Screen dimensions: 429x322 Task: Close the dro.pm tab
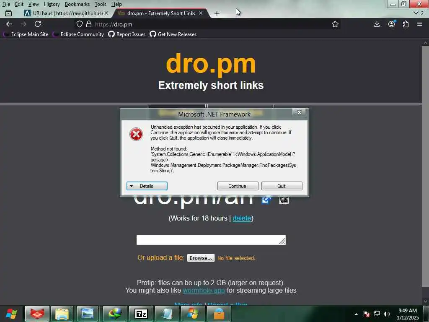(x=201, y=13)
